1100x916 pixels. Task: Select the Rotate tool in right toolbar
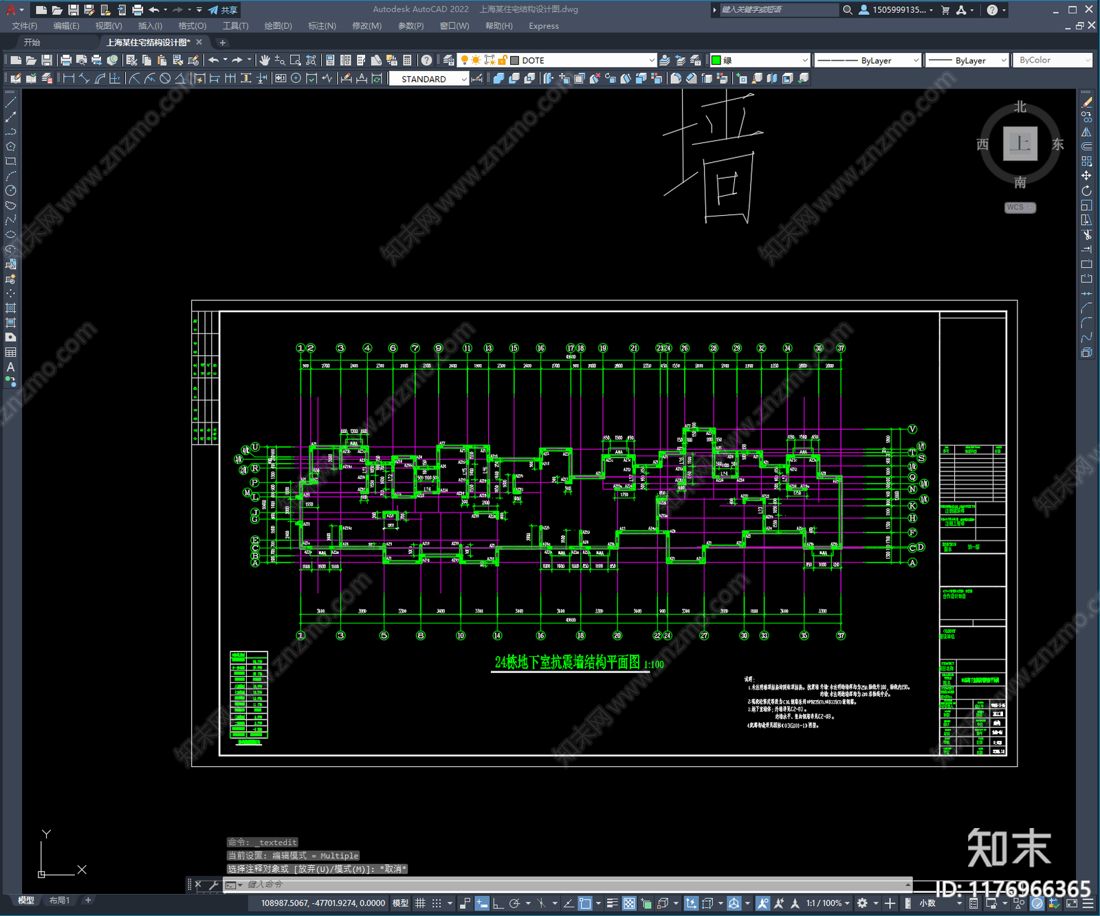[x=1086, y=190]
